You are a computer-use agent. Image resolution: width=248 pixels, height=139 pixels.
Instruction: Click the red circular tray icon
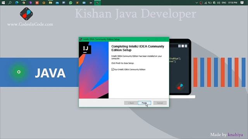point(201,3)
